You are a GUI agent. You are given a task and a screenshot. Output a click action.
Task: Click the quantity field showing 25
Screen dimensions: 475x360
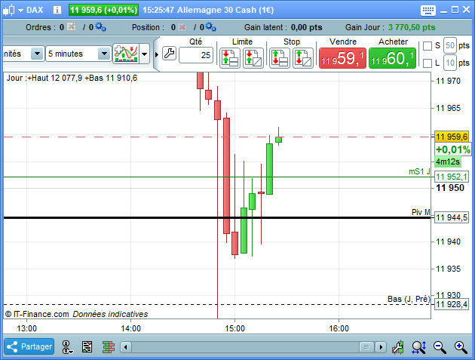tap(196, 55)
